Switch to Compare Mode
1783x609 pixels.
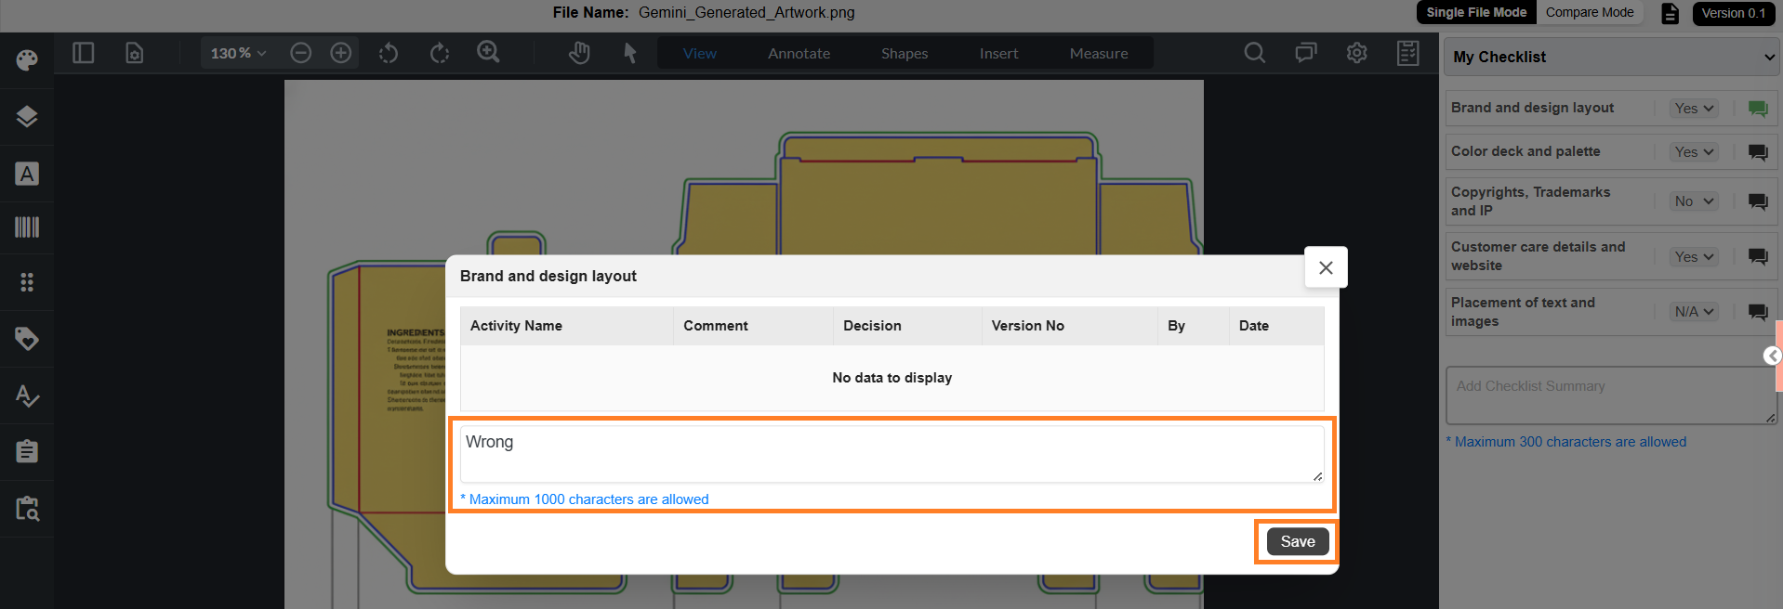point(1590,12)
